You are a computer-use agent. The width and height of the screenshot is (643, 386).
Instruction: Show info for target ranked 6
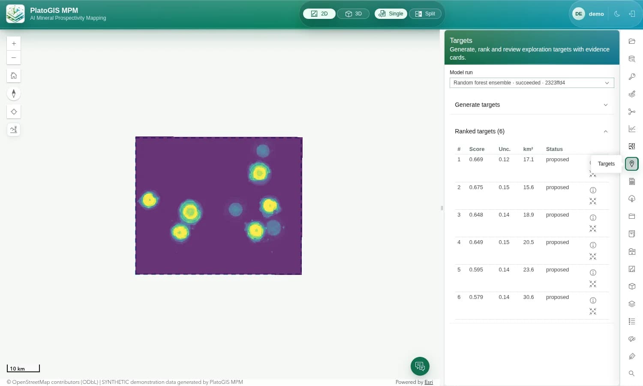[593, 300]
